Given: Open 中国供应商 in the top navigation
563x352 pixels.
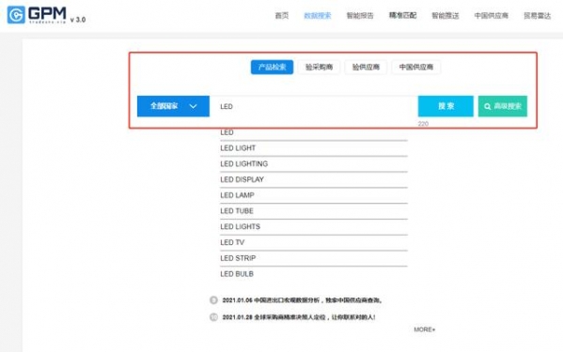Looking at the screenshot, I should tap(492, 15).
